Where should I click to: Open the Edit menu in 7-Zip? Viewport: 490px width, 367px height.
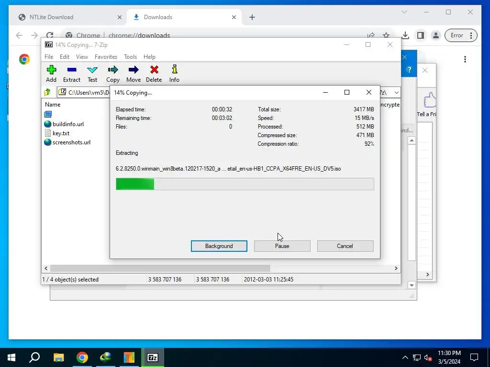(x=65, y=57)
